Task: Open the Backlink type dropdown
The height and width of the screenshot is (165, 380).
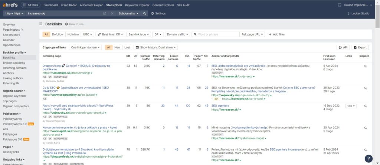Action: [139, 34]
